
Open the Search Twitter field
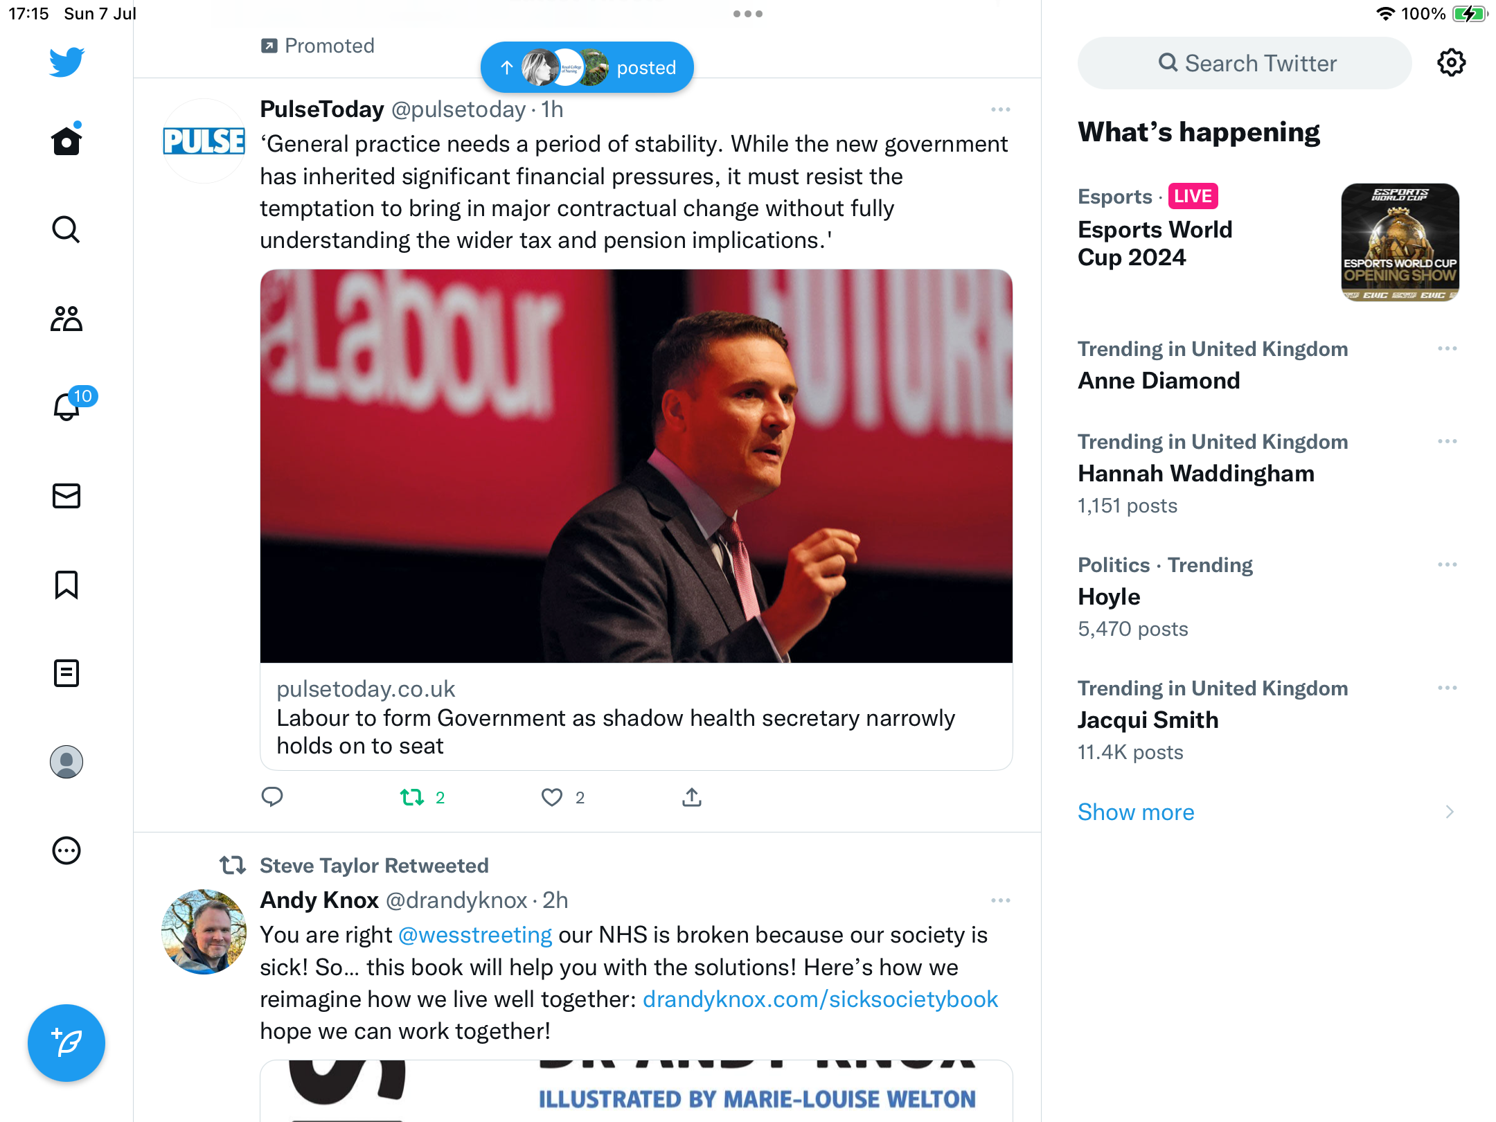pos(1245,63)
